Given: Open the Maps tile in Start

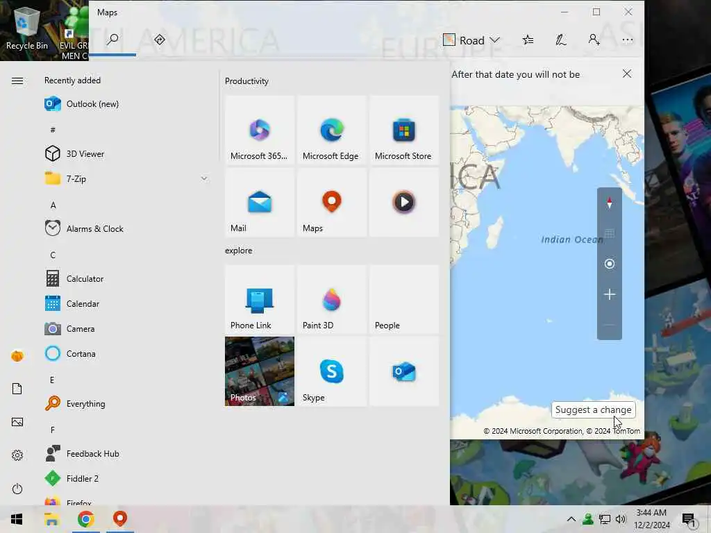Looking at the screenshot, I should click(x=331, y=202).
